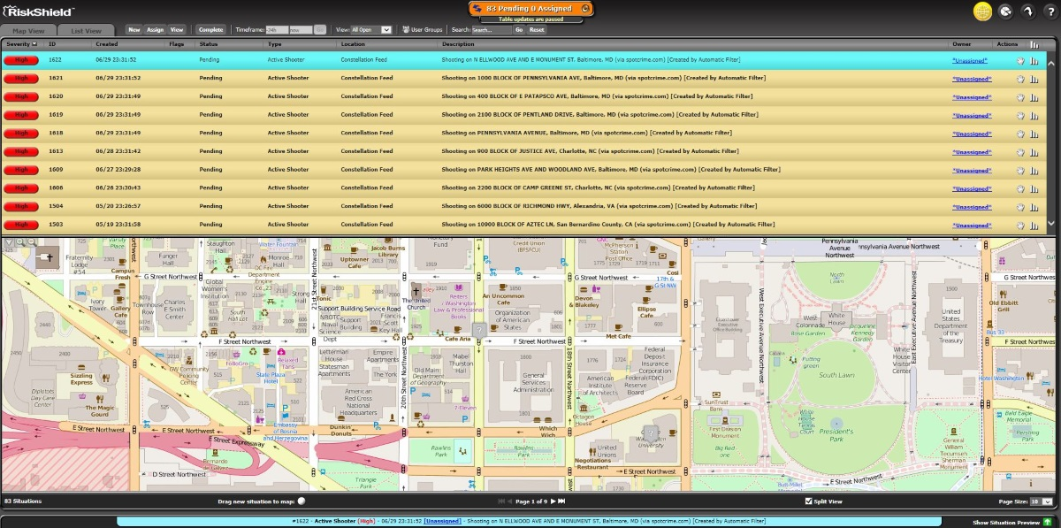This screenshot has width=1061, height=528.
Task: Switch to the Map View tab
Action: point(28,29)
